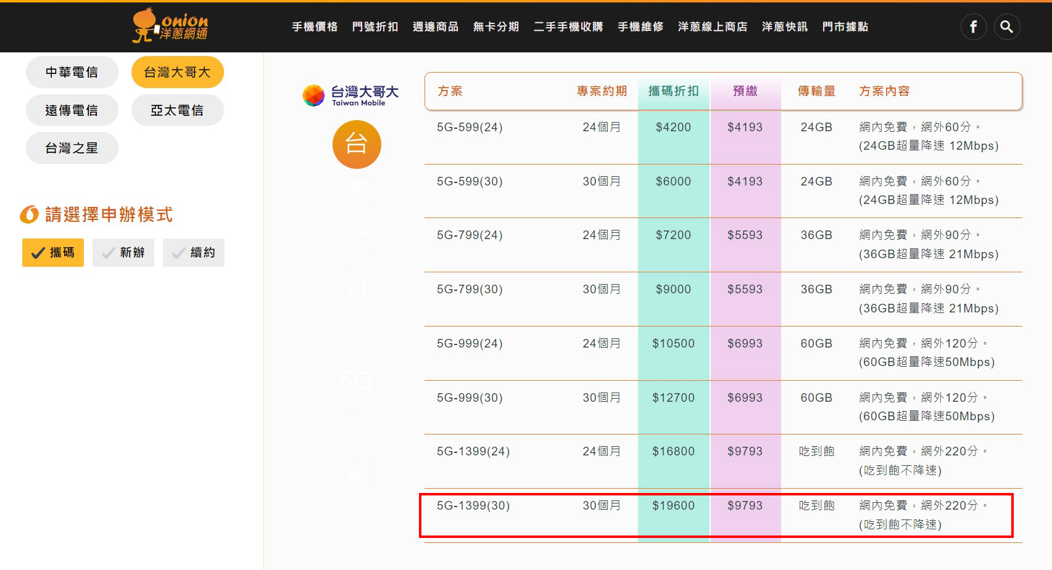Select plan name 5G-599(24)
This screenshot has width=1052, height=570.
[470, 127]
